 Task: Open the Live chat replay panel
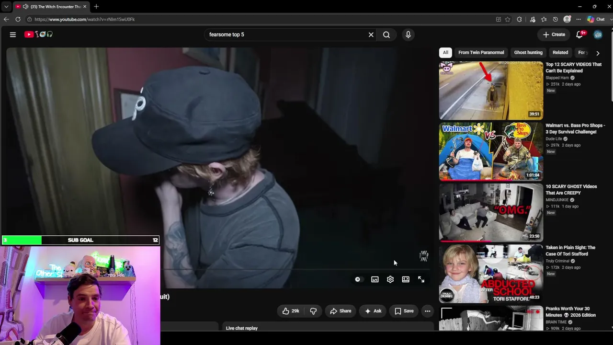coord(242,328)
